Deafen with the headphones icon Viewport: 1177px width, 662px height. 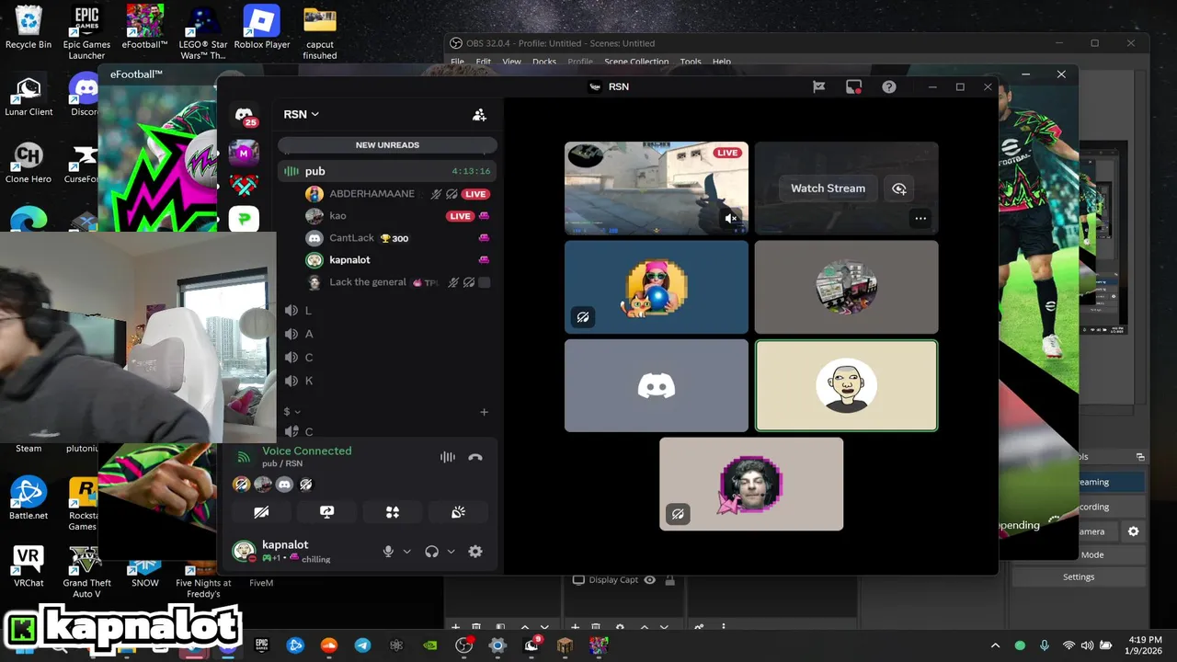tap(431, 552)
